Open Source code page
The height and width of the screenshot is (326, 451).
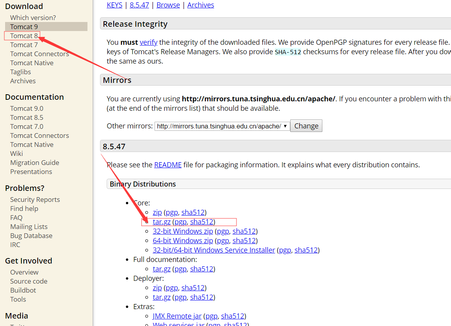pyautogui.click(x=29, y=281)
